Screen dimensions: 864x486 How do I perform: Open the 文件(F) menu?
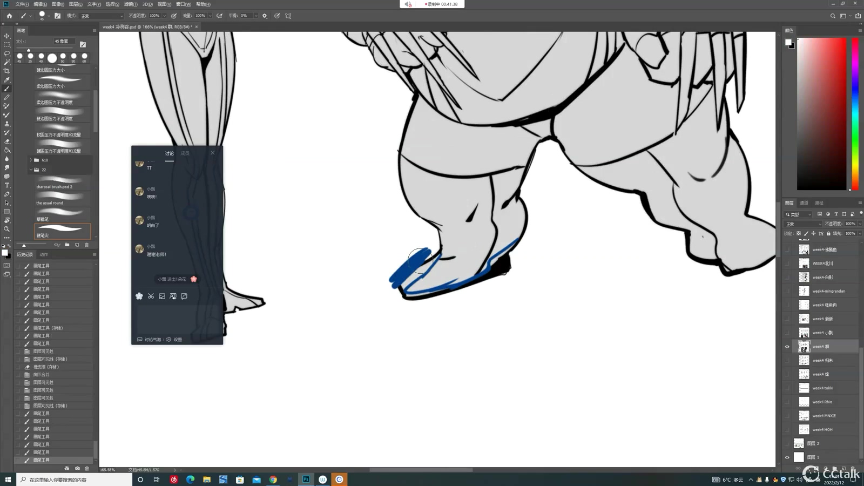click(x=22, y=4)
